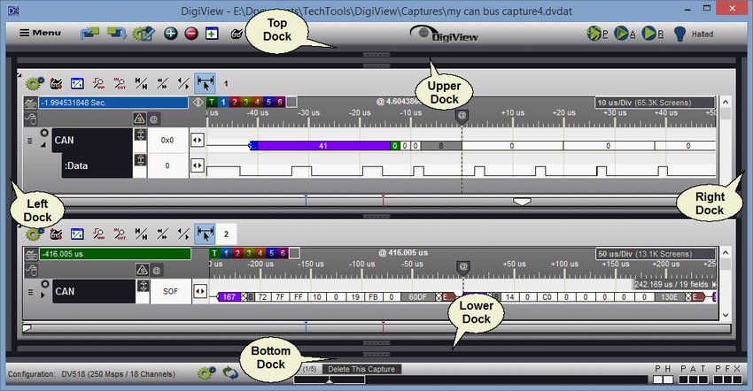
Task: Click the refresh arrows icon in status bar
Action: coord(229,374)
